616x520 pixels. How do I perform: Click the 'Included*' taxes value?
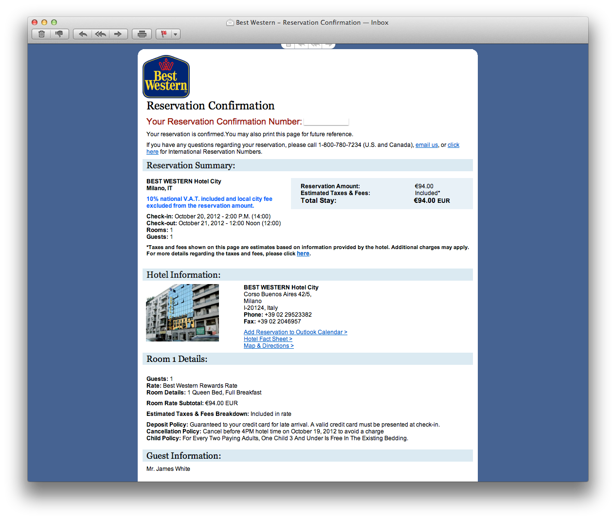coord(428,193)
